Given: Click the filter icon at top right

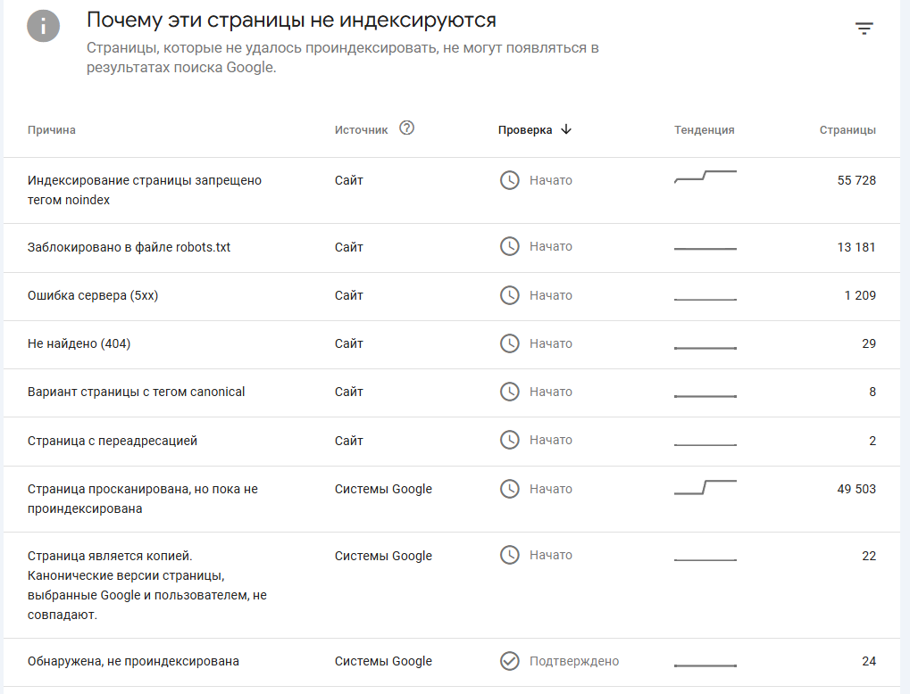Looking at the screenshot, I should 864,29.
